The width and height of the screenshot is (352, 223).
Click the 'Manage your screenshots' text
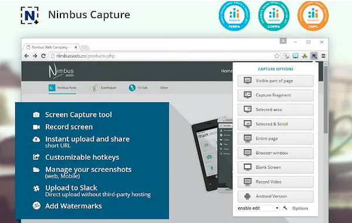88,170
